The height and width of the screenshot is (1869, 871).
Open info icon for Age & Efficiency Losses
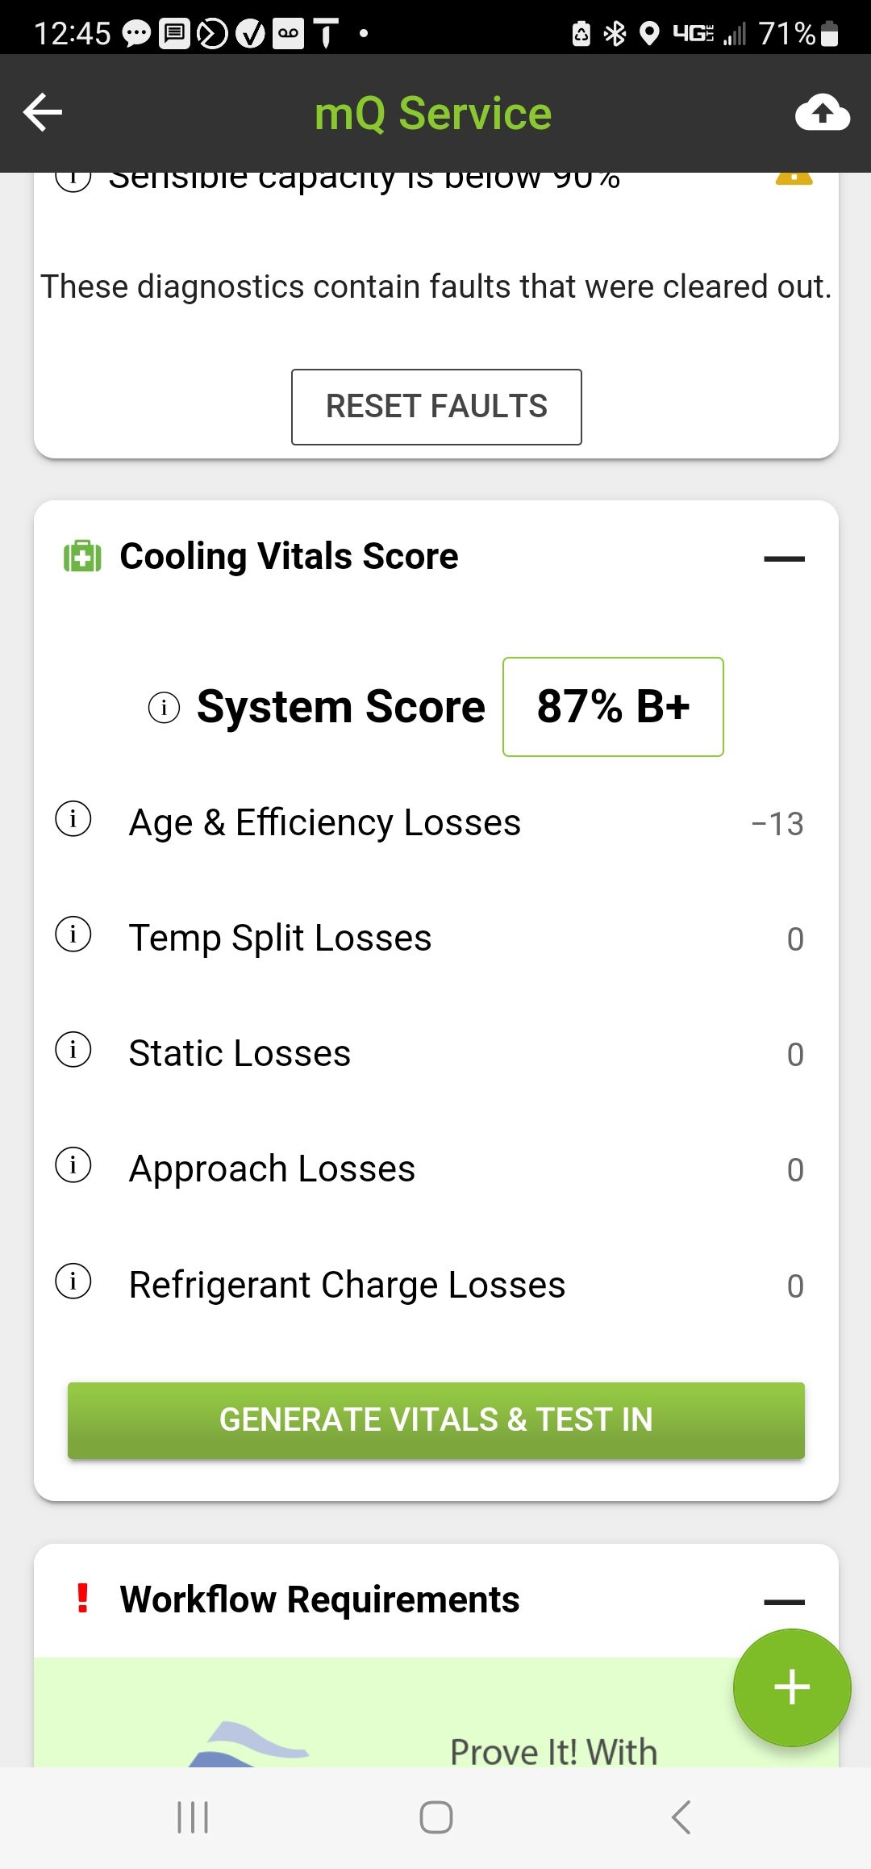[73, 820]
